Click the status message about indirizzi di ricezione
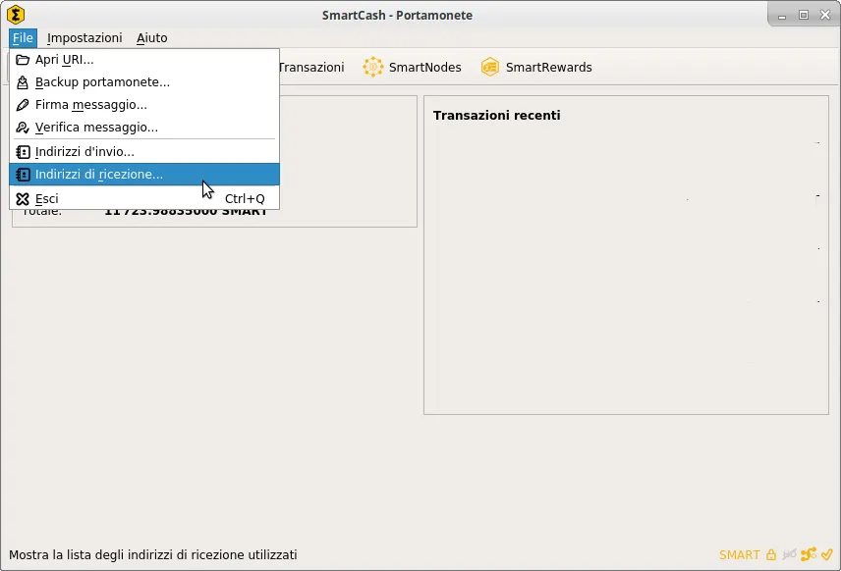 click(x=153, y=555)
